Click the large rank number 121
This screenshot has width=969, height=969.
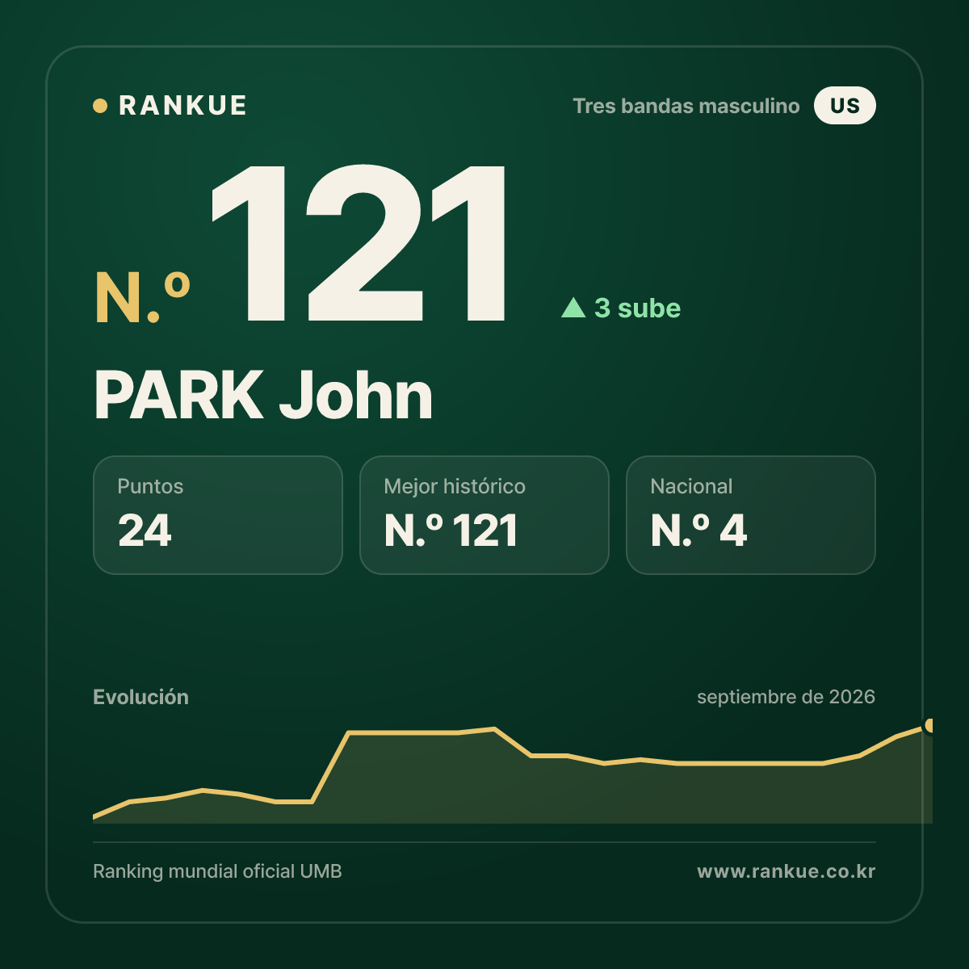pos(360,244)
